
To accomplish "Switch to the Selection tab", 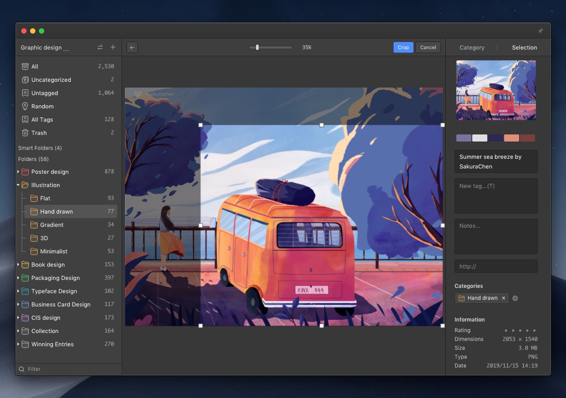I will click(x=524, y=47).
